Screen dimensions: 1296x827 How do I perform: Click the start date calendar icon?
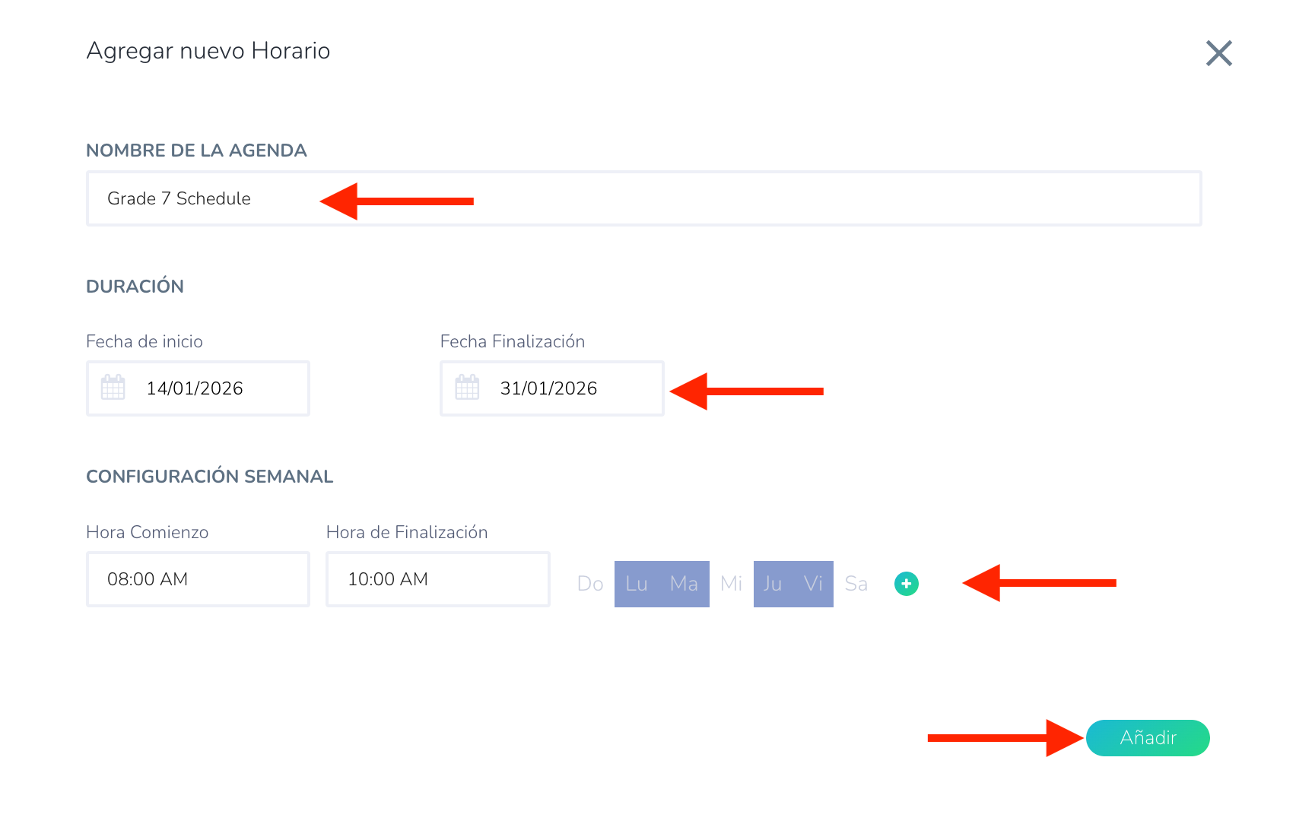point(113,388)
